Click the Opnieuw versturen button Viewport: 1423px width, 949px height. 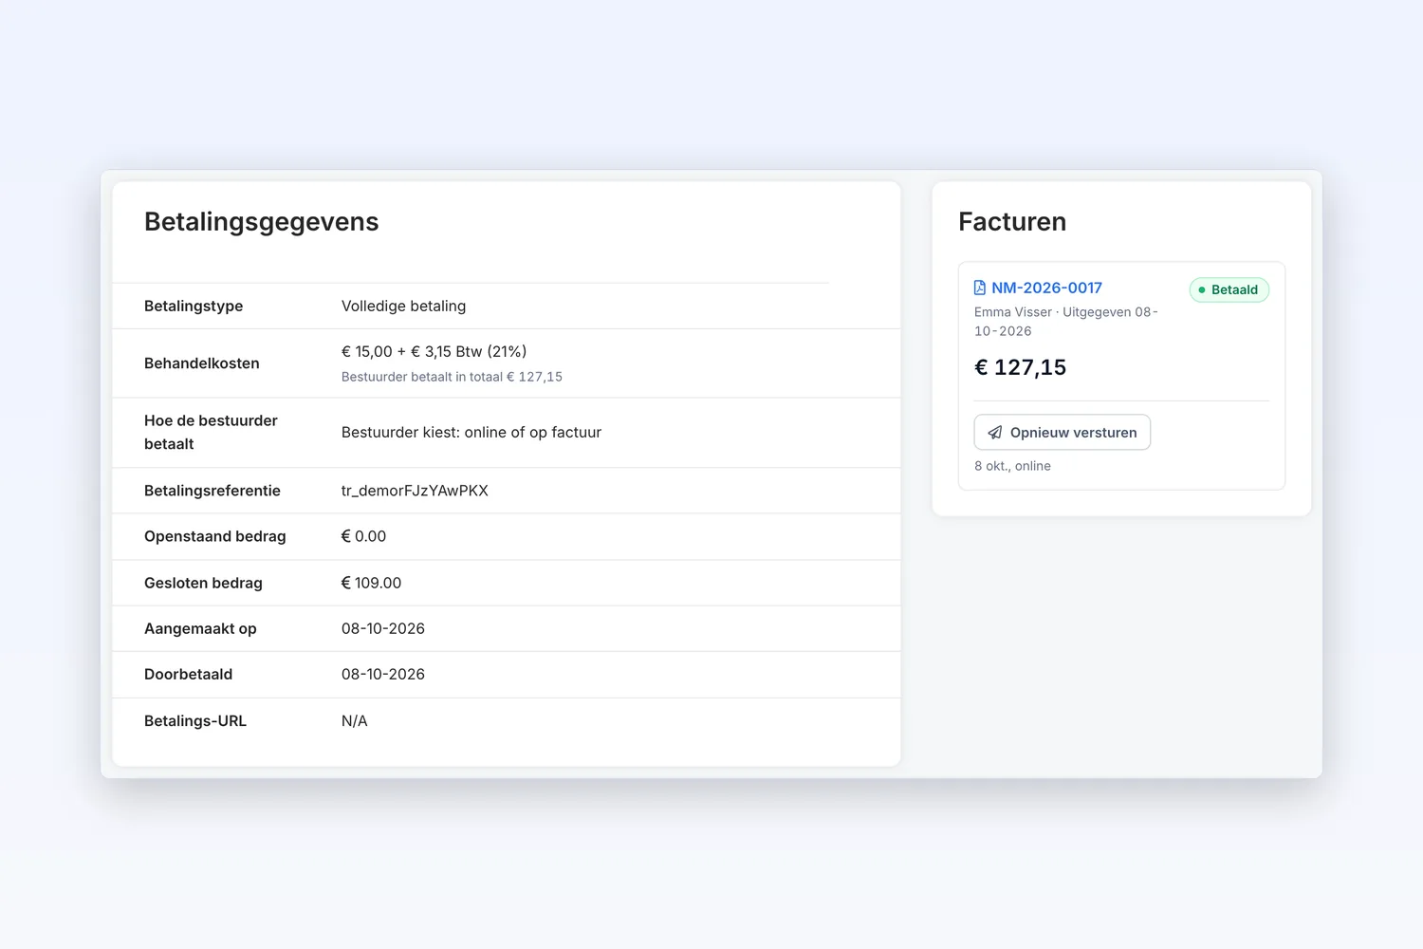1063,433
